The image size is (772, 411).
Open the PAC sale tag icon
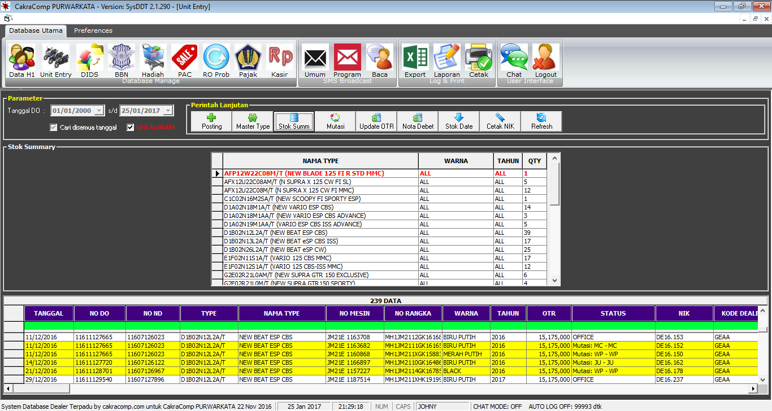(x=184, y=60)
